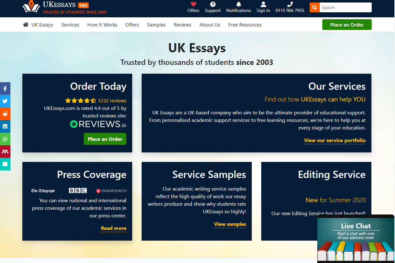The height and width of the screenshot is (263, 395).
Task: Select the Free Resources menu item
Action: click(245, 25)
